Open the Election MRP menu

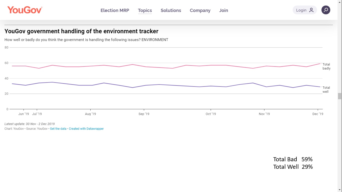[115, 10]
